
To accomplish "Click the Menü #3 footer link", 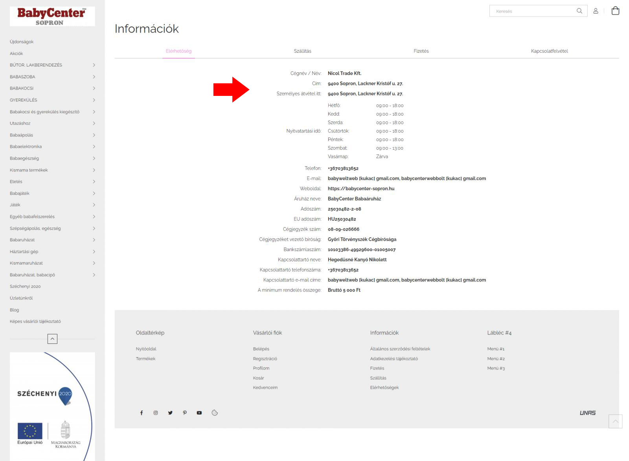I will click(x=496, y=368).
